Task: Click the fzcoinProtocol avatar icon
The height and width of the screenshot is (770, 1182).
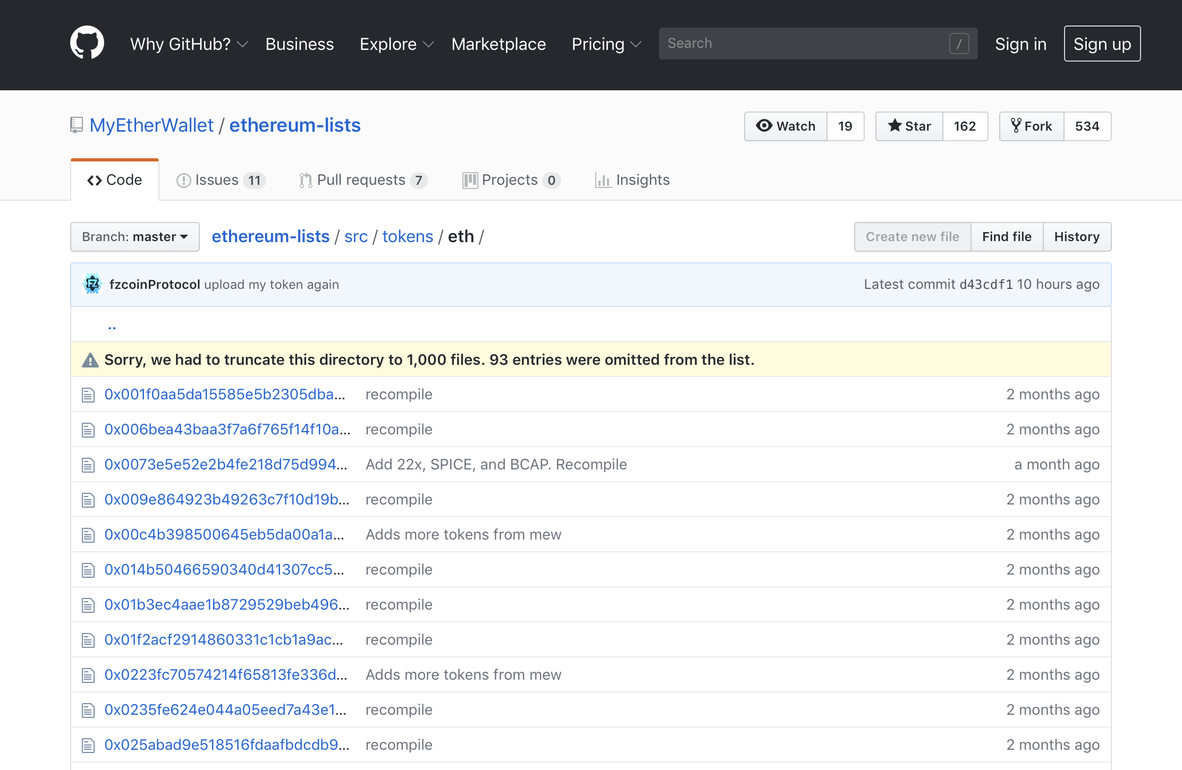Action: click(x=92, y=284)
